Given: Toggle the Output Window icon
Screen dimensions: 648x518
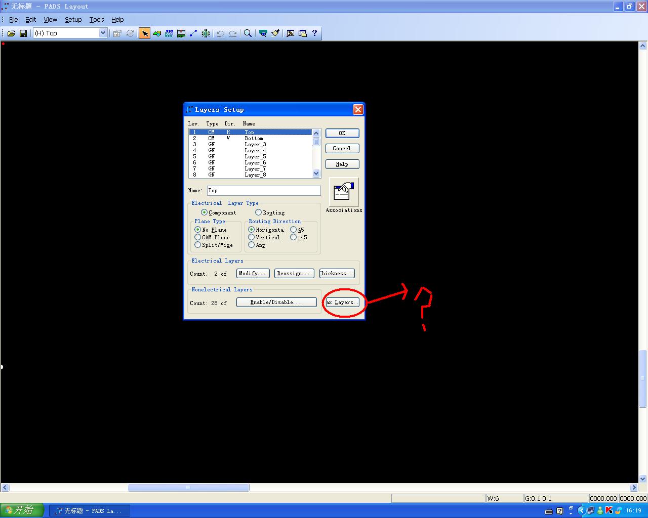Looking at the screenshot, I should (290, 33).
